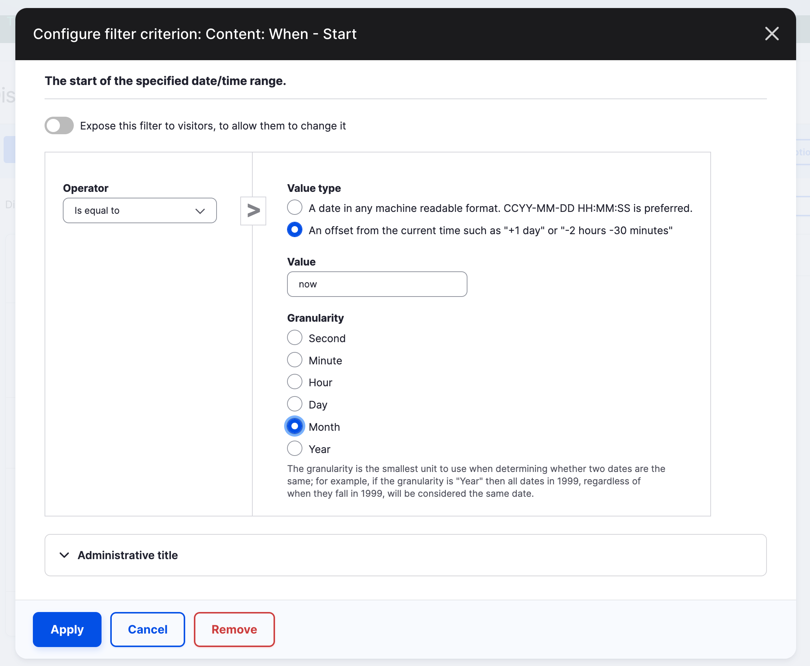
Task: Click the expose filter label text
Action: tap(213, 125)
